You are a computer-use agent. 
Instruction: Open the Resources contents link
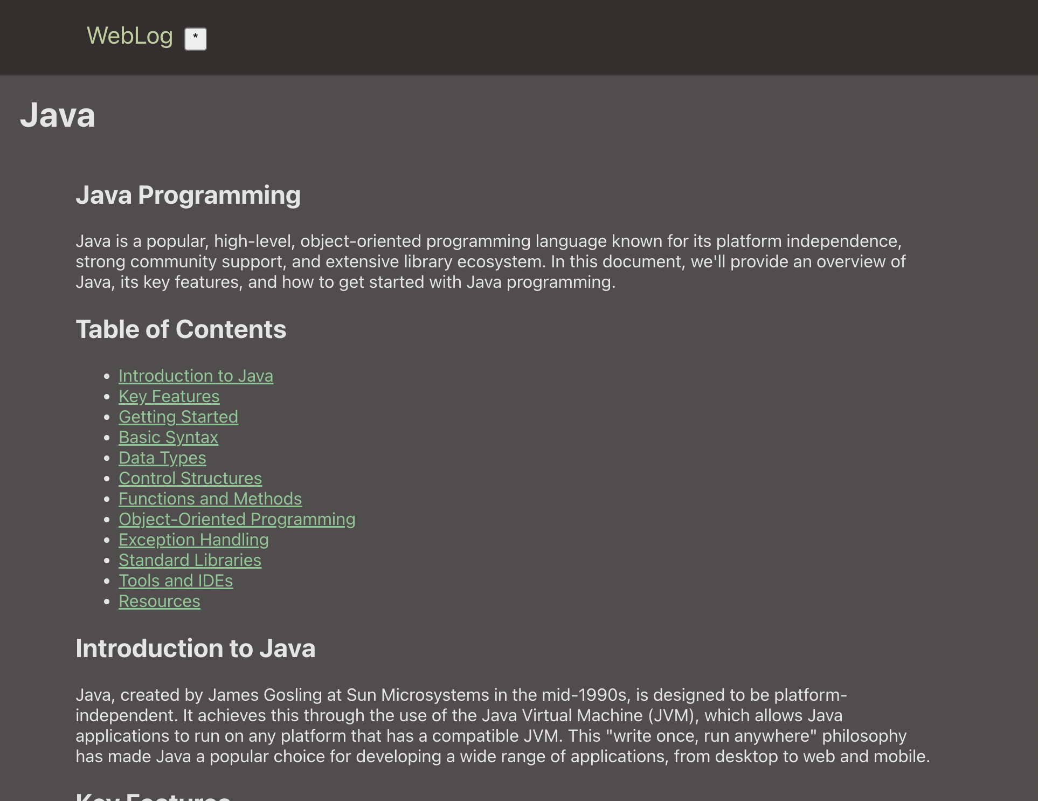159,601
